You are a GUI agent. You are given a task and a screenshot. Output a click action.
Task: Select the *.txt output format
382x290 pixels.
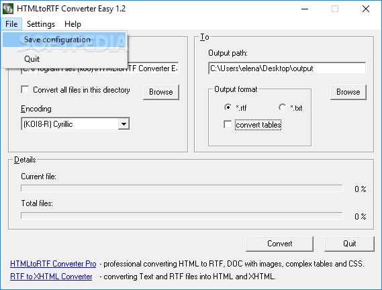[x=282, y=107]
